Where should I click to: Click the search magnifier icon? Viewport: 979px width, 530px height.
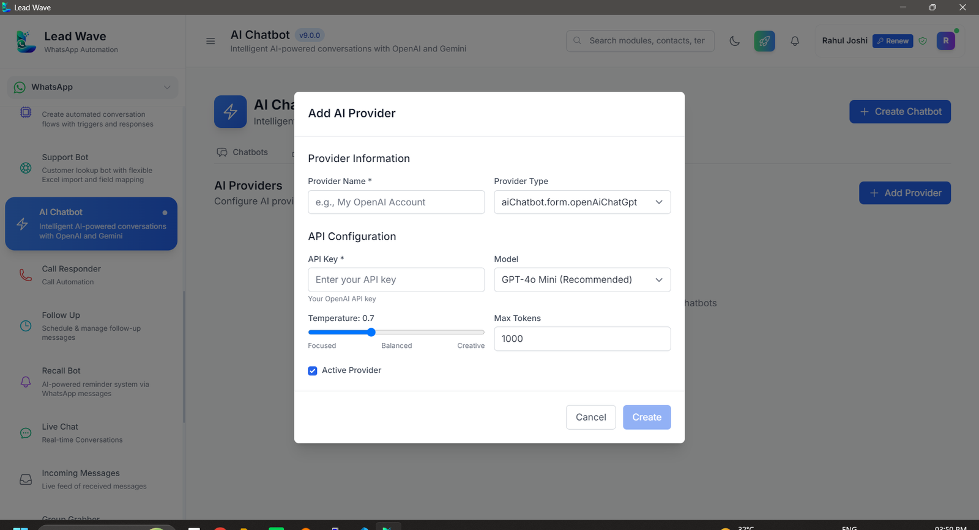(x=577, y=41)
